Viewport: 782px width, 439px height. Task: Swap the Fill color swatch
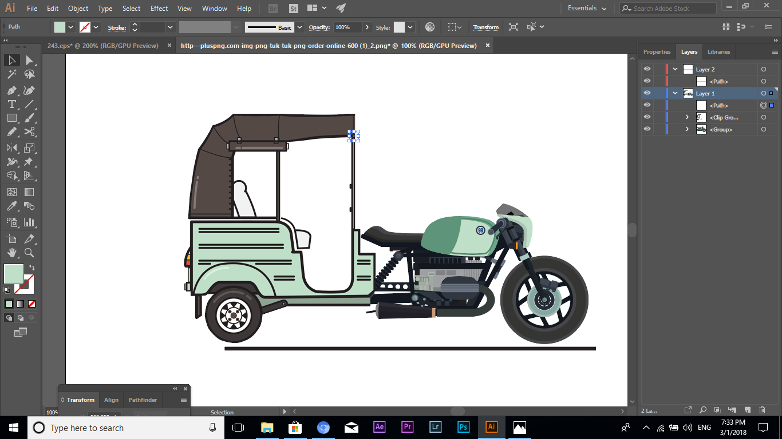pos(31,267)
